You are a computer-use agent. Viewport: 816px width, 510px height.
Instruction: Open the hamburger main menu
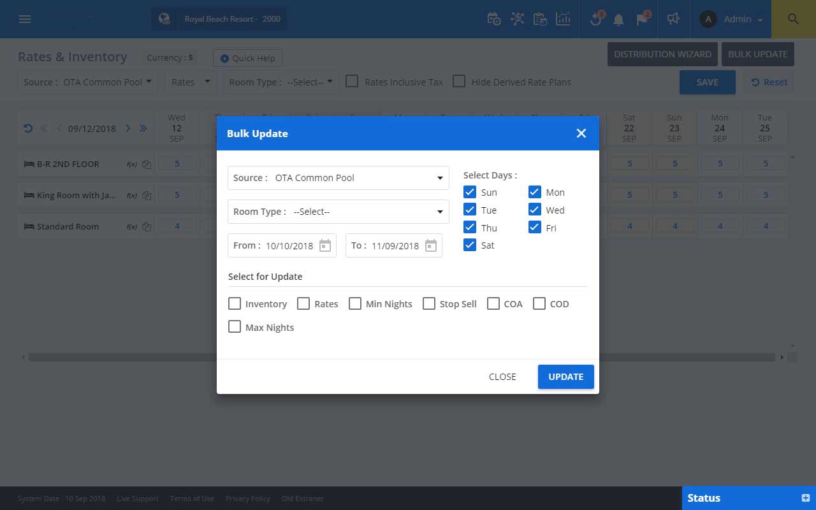[25, 19]
